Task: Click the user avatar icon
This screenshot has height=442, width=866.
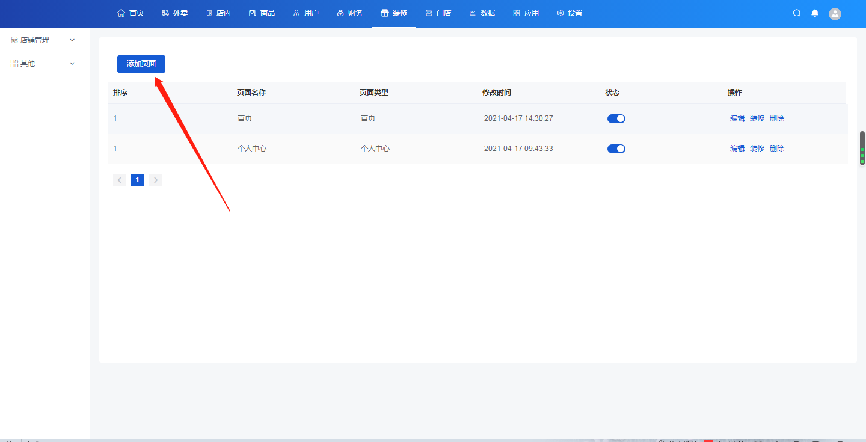Action: pos(835,14)
